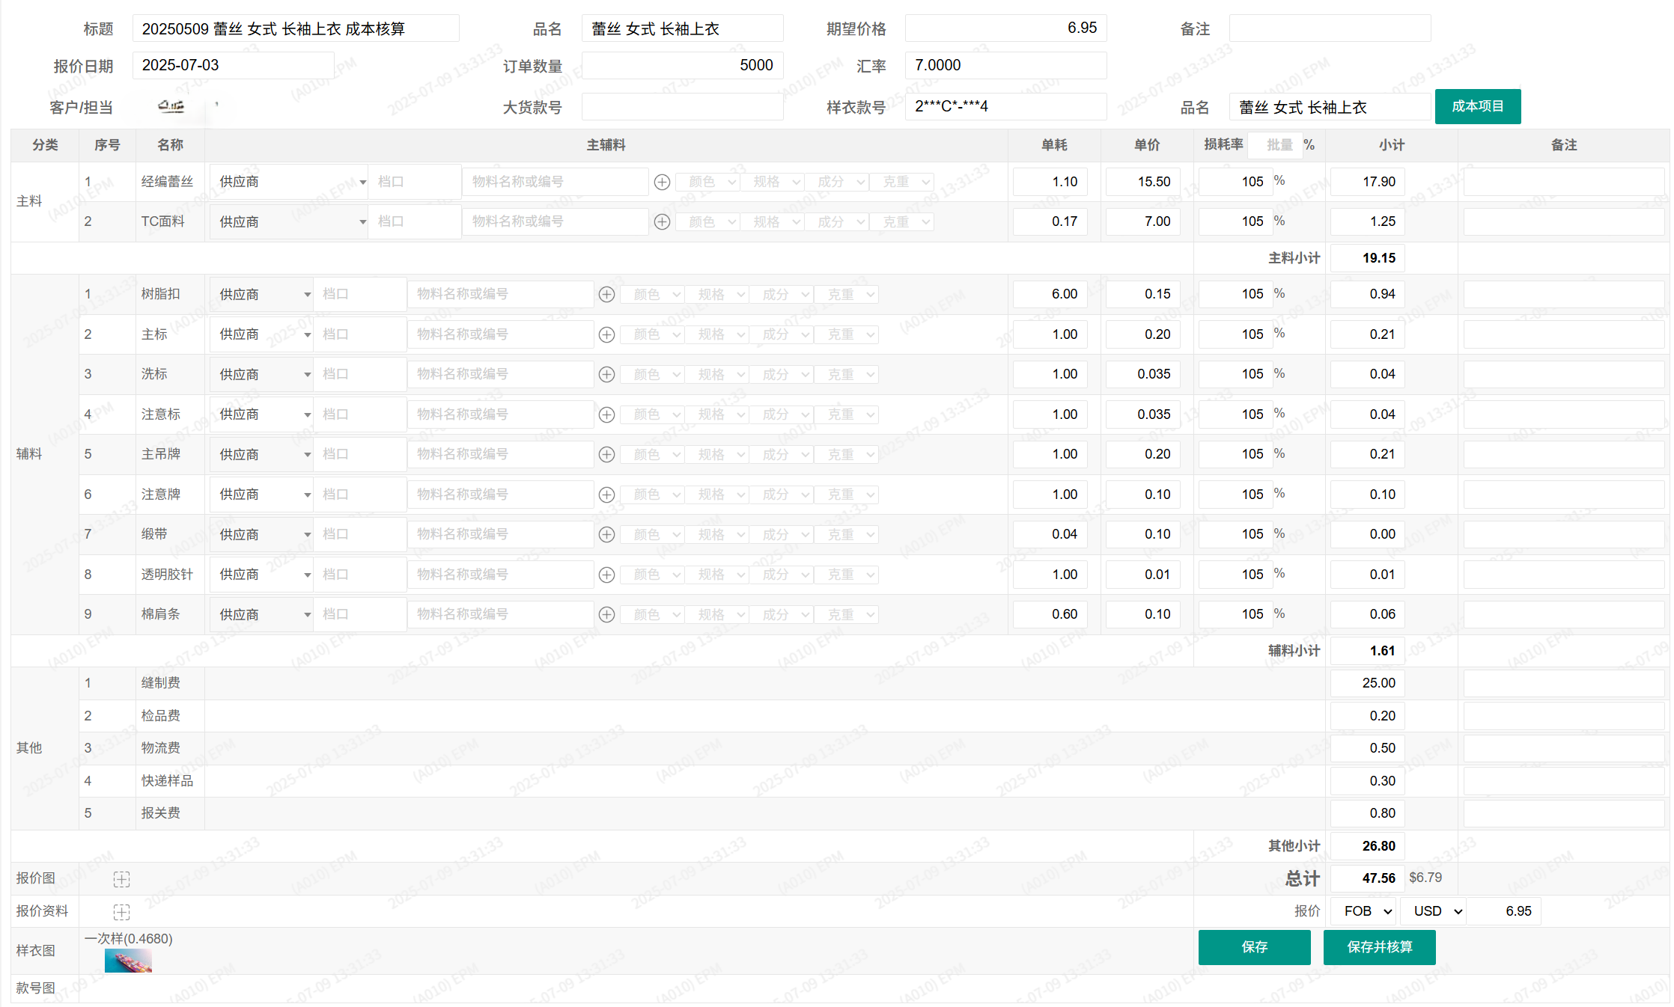Click the top 备注 input field
The image size is (1674, 1007).
[1330, 28]
